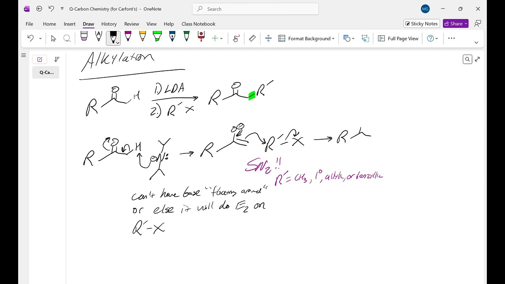505x284 pixels.
Task: Click the Shapes tool icon
Action: [347, 38]
